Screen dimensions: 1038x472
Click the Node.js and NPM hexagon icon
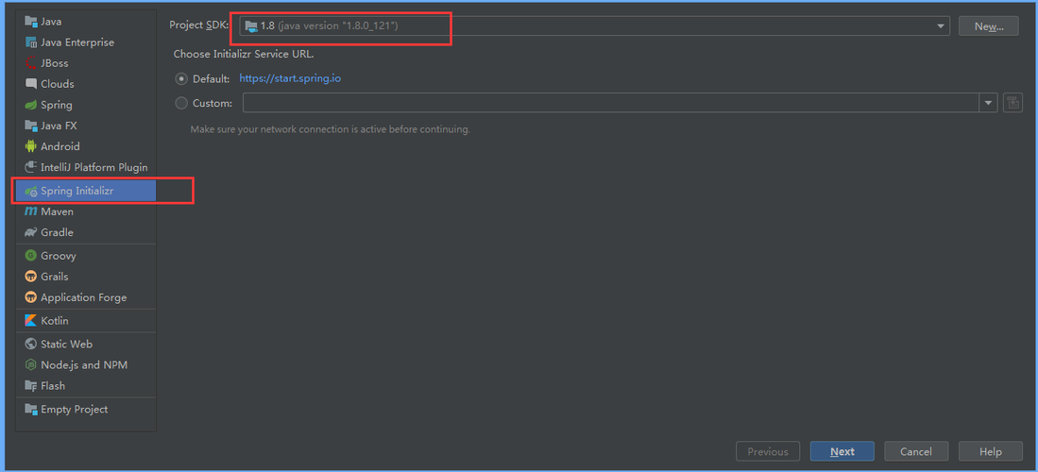point(30,364)
